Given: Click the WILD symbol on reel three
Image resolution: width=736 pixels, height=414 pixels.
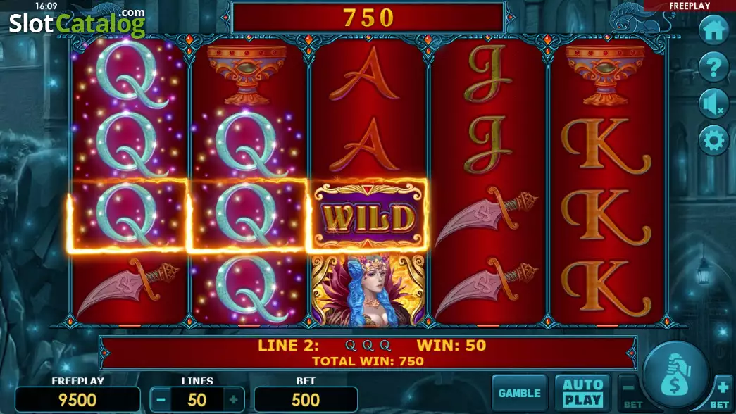Looking at the screenshot, I should 368,217.
